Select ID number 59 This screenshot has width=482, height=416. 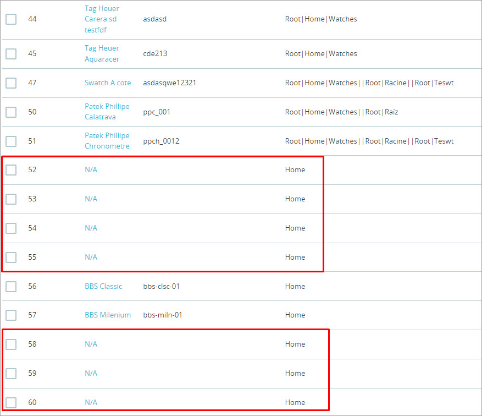[x=32, y=374]
